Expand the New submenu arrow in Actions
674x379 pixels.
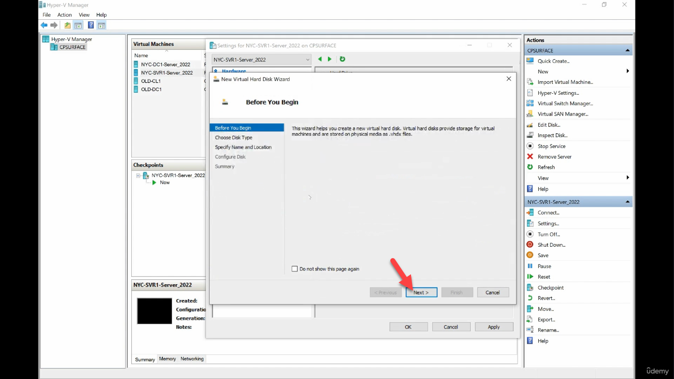(628, 71)
